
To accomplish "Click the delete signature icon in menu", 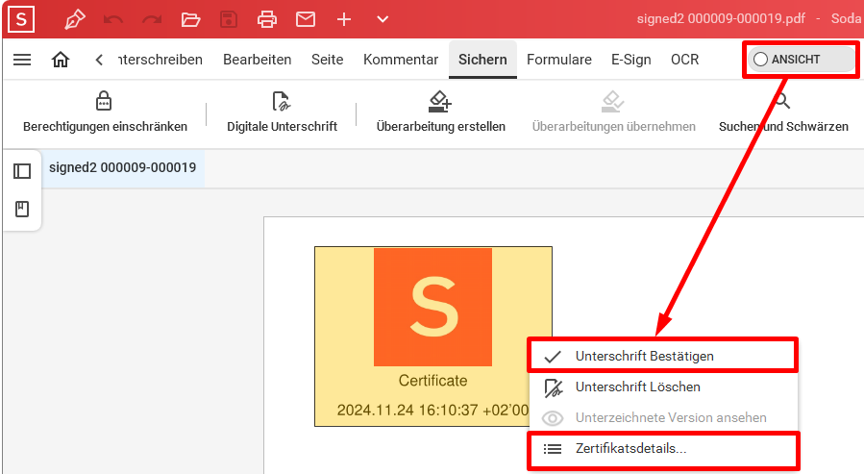I will click(x=554, y=388).
